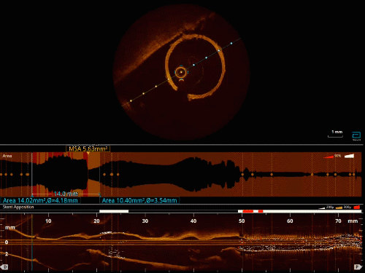365x273 pixels.
Task: Click the Area panel label
Action: (7, 156)
